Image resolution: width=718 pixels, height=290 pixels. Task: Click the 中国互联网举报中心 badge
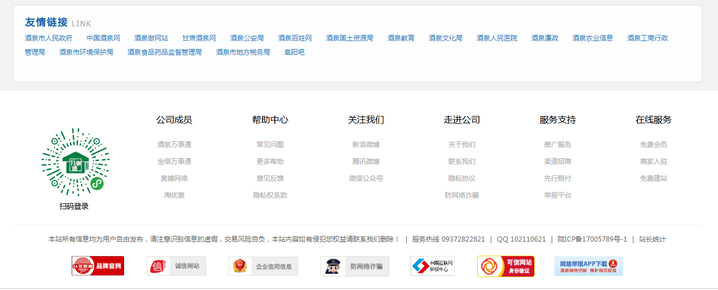[x=432, y=266]
